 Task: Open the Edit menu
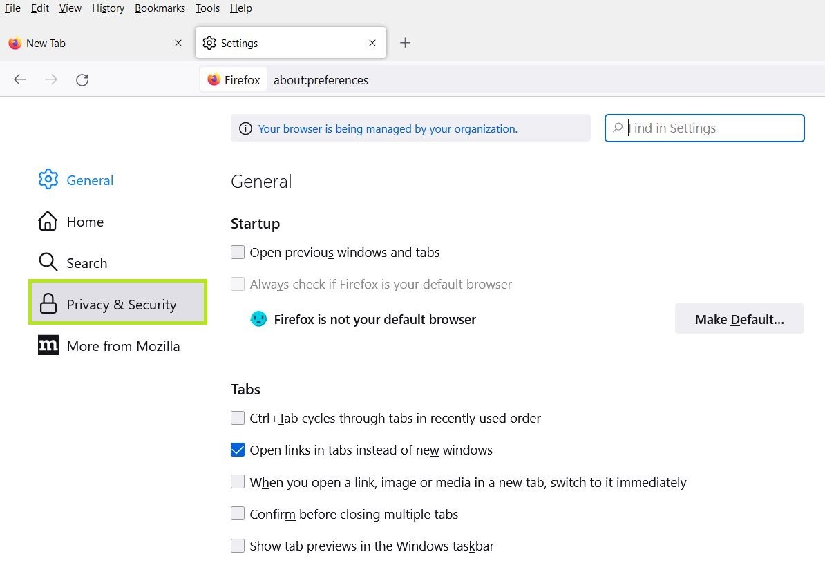(x=40, y=8)
